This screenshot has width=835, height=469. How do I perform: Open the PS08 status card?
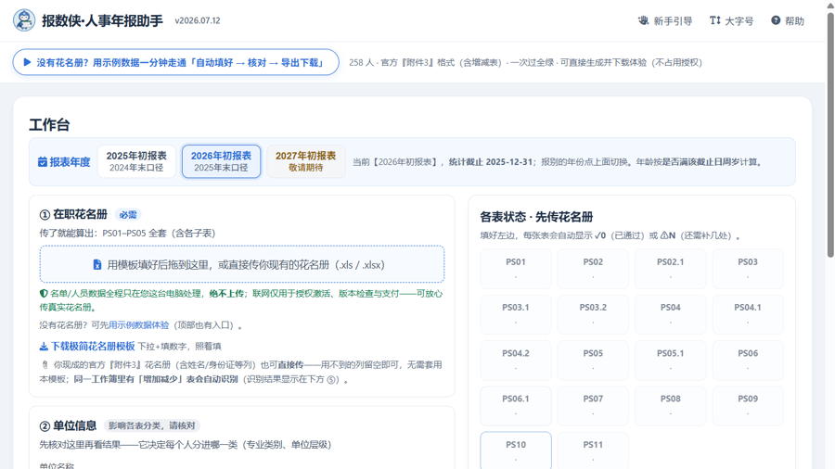[671, 406]
